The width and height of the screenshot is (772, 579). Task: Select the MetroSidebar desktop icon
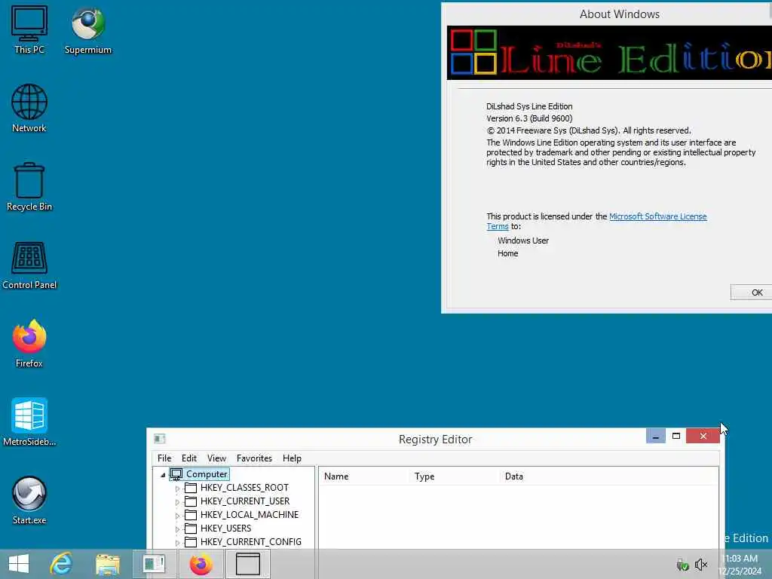point(29,422)
